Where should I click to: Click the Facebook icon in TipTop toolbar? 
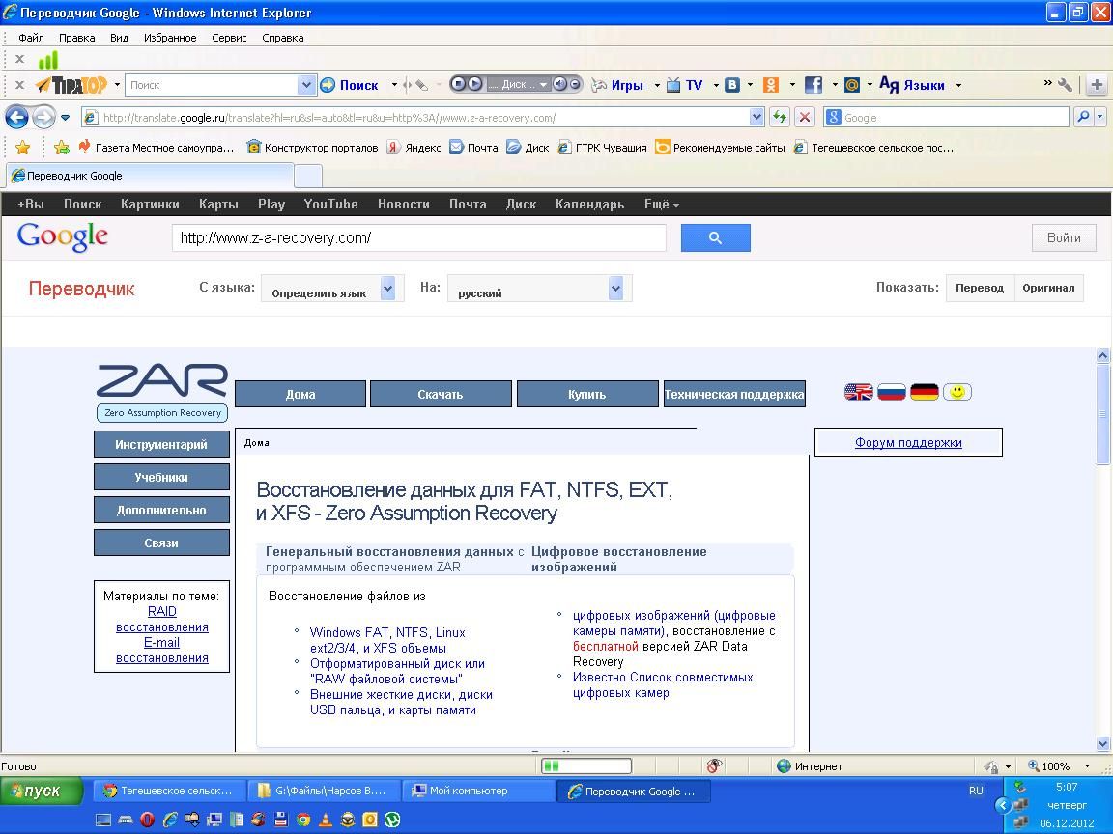[813, 85]
